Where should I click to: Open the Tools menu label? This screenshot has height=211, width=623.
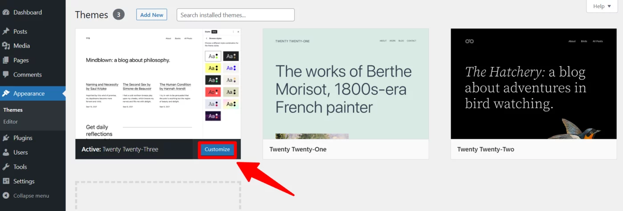[x=20, y=167]
